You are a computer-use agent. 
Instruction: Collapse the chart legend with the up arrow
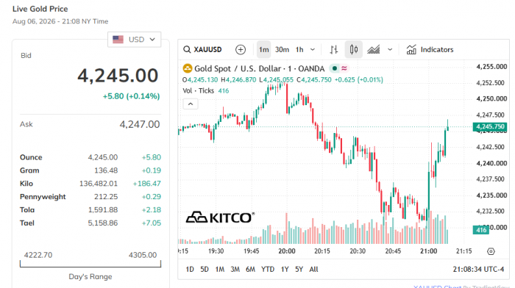[x=191, y=104]
